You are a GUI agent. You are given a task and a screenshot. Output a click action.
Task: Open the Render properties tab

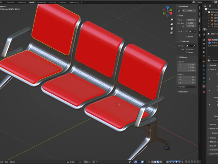click(x=204, y=40)
